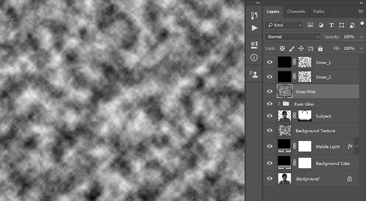This screenshot has width=366, height=201.
Task: Hide the Snow_1 layer
Action: 270,62
